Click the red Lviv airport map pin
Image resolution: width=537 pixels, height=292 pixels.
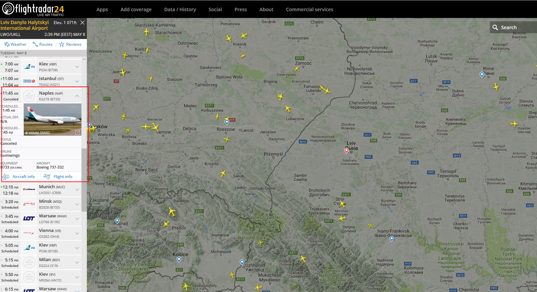click(x=346, y=150)
